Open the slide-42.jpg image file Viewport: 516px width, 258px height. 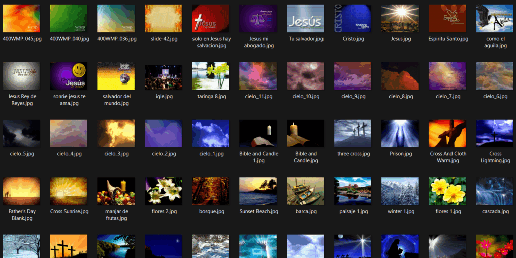(163, 19)
